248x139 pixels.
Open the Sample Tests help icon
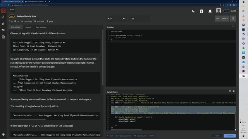tap(234, 91)
